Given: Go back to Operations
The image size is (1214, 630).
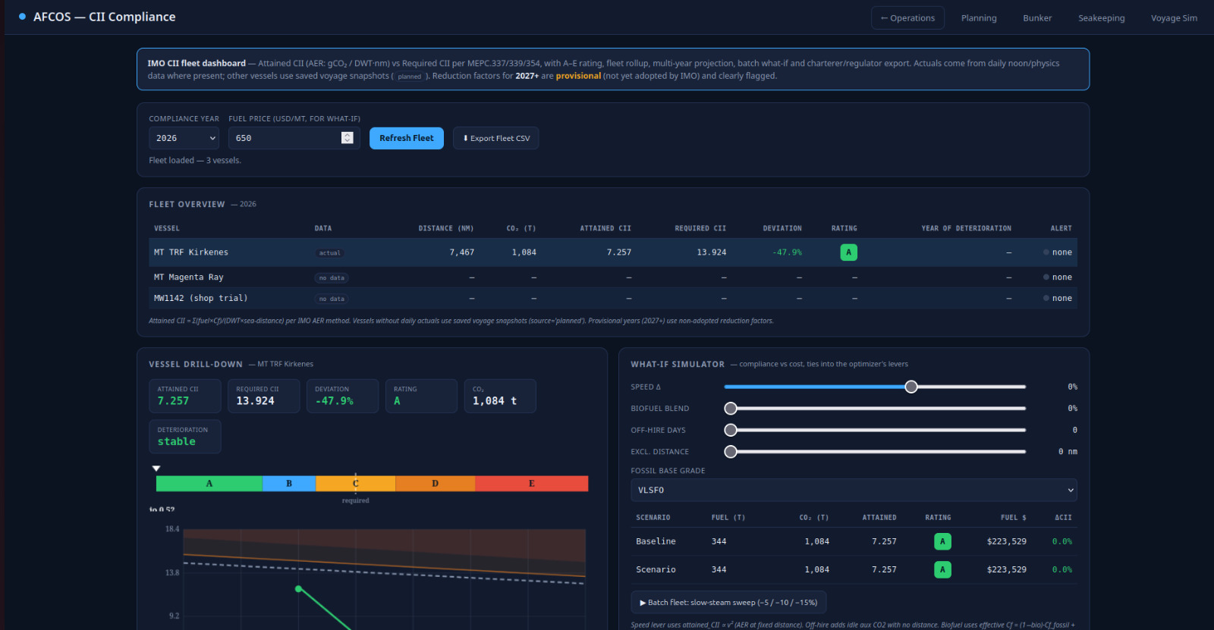Looking at the screenshot, I should pos(907,17).
